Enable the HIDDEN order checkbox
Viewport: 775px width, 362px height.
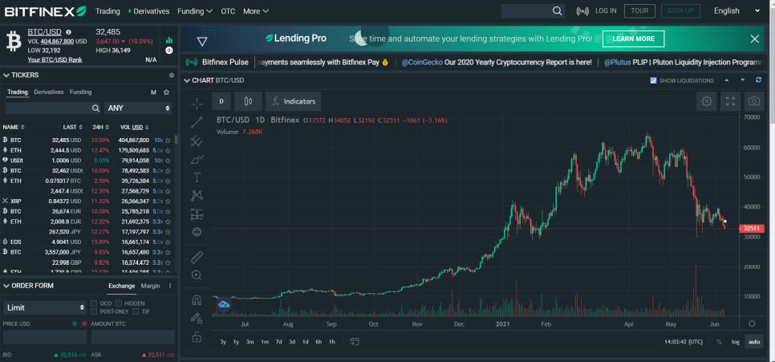coord(119,303)
